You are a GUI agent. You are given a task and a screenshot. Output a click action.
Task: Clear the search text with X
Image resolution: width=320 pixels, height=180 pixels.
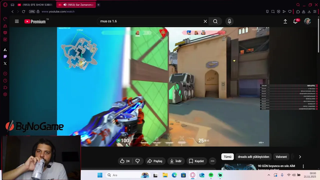tap(205, 21)
